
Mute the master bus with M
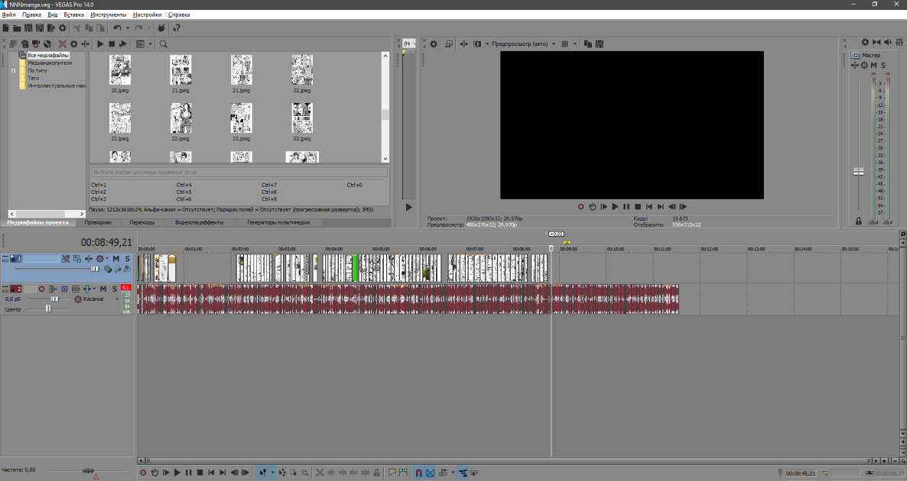tap(873, 65)
